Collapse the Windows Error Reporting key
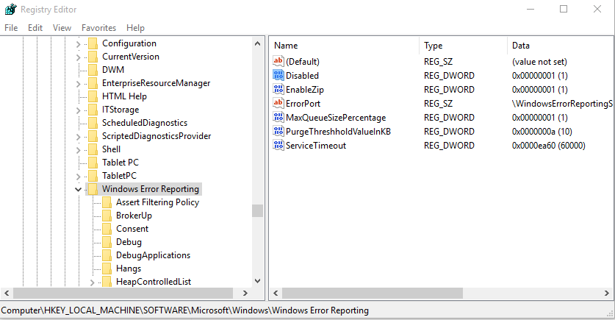This screenshot has height=320, width=615. [78, 189]
